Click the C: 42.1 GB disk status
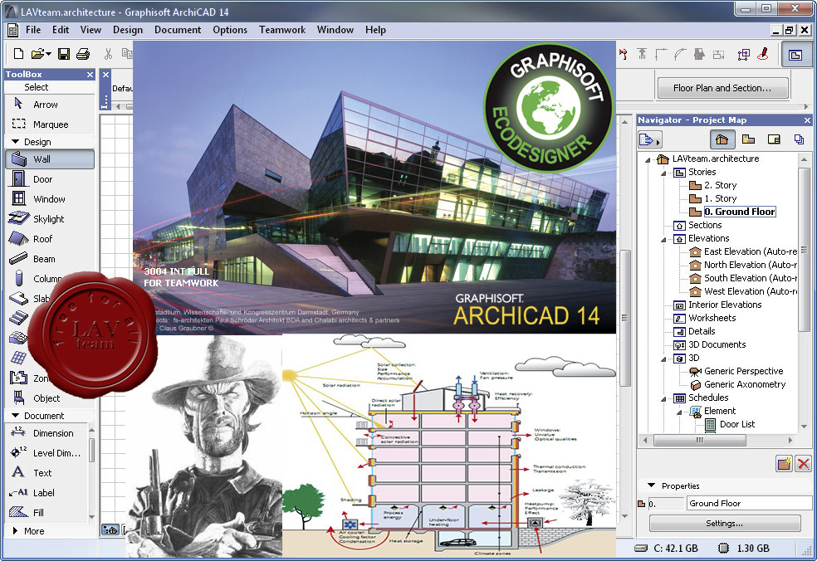The width and height of the screenshot is (817, 561). tap(667, 548)
